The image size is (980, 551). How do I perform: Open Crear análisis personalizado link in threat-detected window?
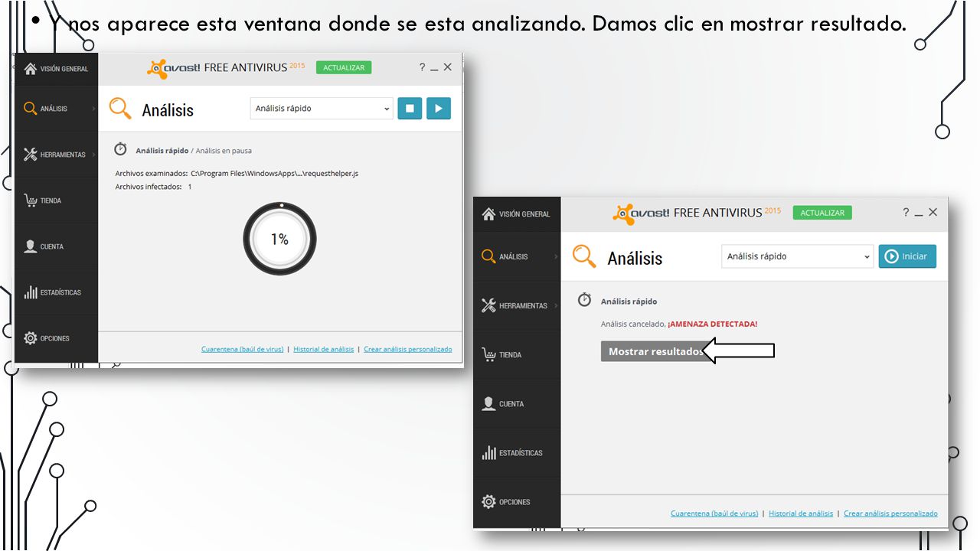890,514
